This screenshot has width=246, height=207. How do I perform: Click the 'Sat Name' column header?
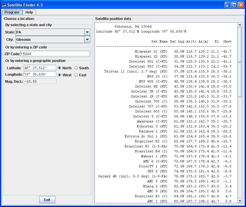(x=159, y=41)
